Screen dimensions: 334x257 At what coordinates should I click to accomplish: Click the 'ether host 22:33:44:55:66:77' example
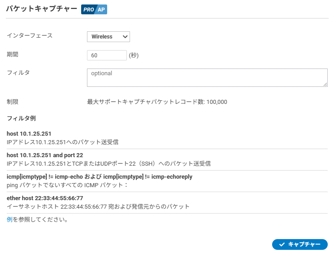pyautogui.click(x=45, y=198)
